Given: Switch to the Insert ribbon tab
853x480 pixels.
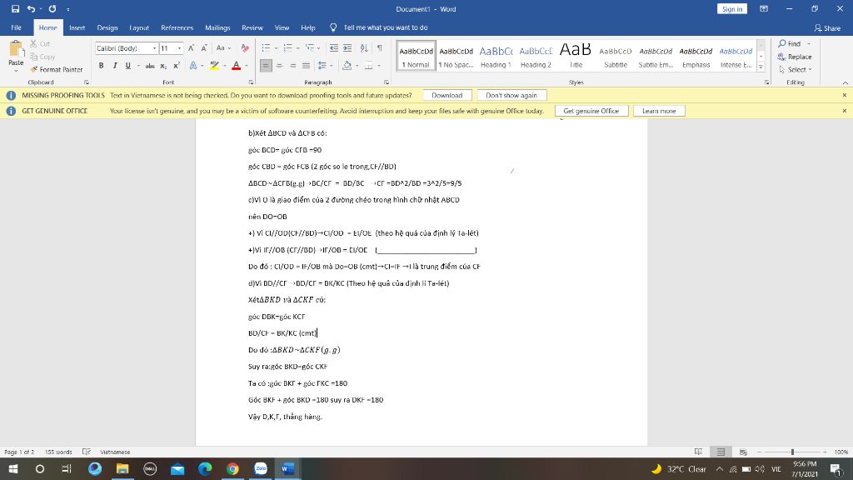Looking at the screenshot, I should [x=77, y=27].
